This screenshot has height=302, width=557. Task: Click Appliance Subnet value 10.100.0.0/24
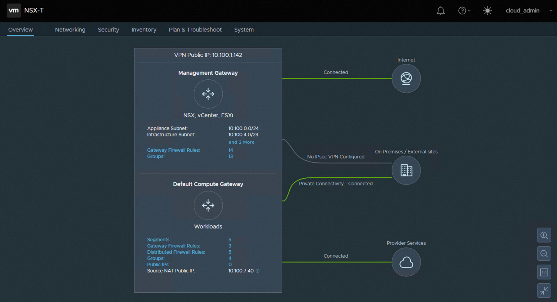pos(243,128)
